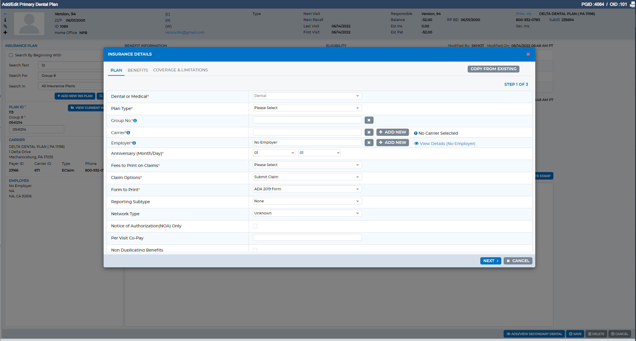This screenshot has height=341, width=636.
Task: Click the plus icon below the paperclip
Action: point(5,33)
